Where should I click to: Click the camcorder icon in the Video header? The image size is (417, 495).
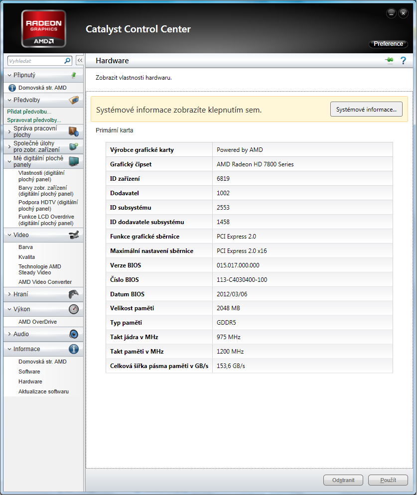[x=74, y=235]
